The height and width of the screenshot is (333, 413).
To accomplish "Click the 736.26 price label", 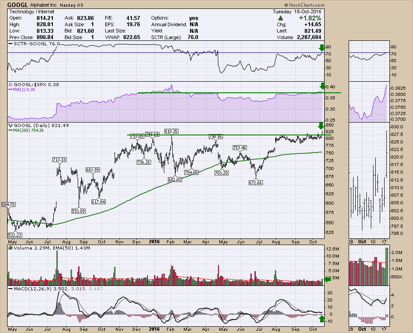I will [x=144, y=163].
